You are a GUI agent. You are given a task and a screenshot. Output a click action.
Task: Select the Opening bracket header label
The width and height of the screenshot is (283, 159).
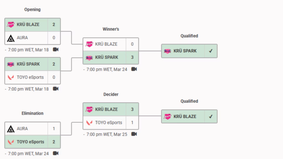point(32,9)
